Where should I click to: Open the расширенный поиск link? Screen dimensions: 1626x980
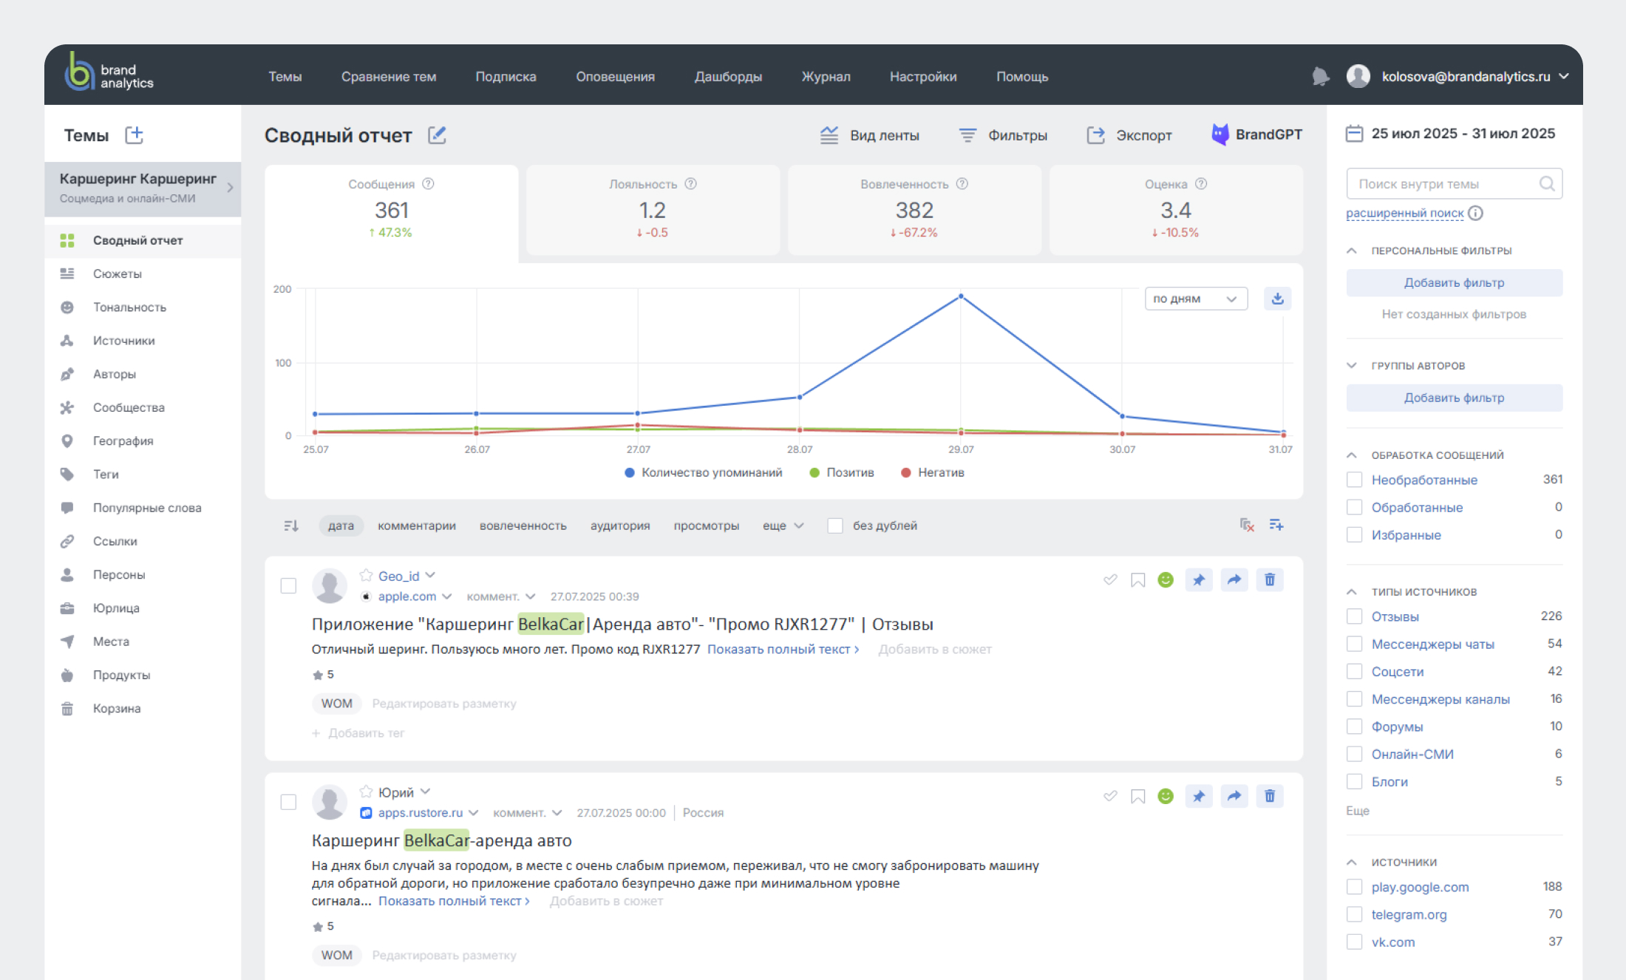pos(1404,214)
